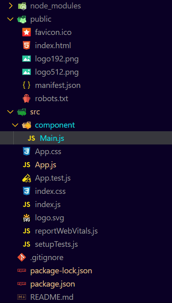
Task: Collapse the component folder chevron
Action: coord(15,125)
